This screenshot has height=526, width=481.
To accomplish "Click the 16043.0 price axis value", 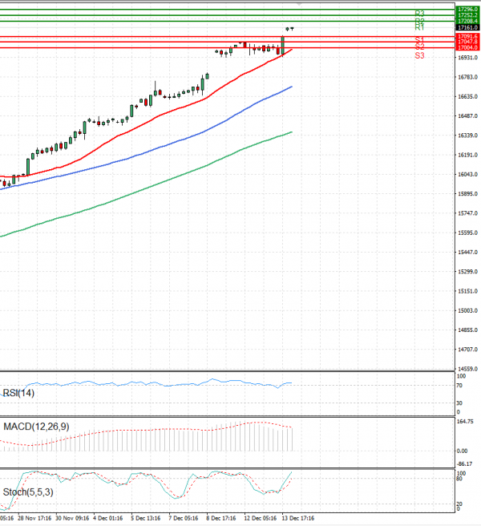I will pyautogui.click(x=467, y=175).
